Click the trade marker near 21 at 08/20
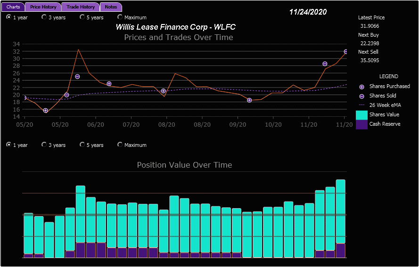The width and height of the screenshot is (419, 267). [x=164, y=91]
